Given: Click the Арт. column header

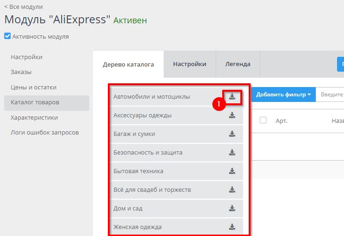Looking at the screenshot, I should click(x=281, y=121).
